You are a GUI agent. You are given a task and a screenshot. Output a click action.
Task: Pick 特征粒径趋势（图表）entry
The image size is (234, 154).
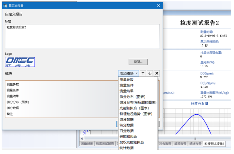pos(136,114)
